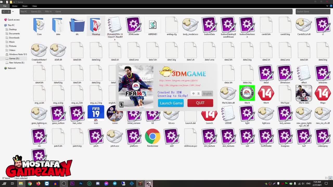Open the dlc folder
Viewport: 333px width, 187px height.
click(x=77, y=26)
